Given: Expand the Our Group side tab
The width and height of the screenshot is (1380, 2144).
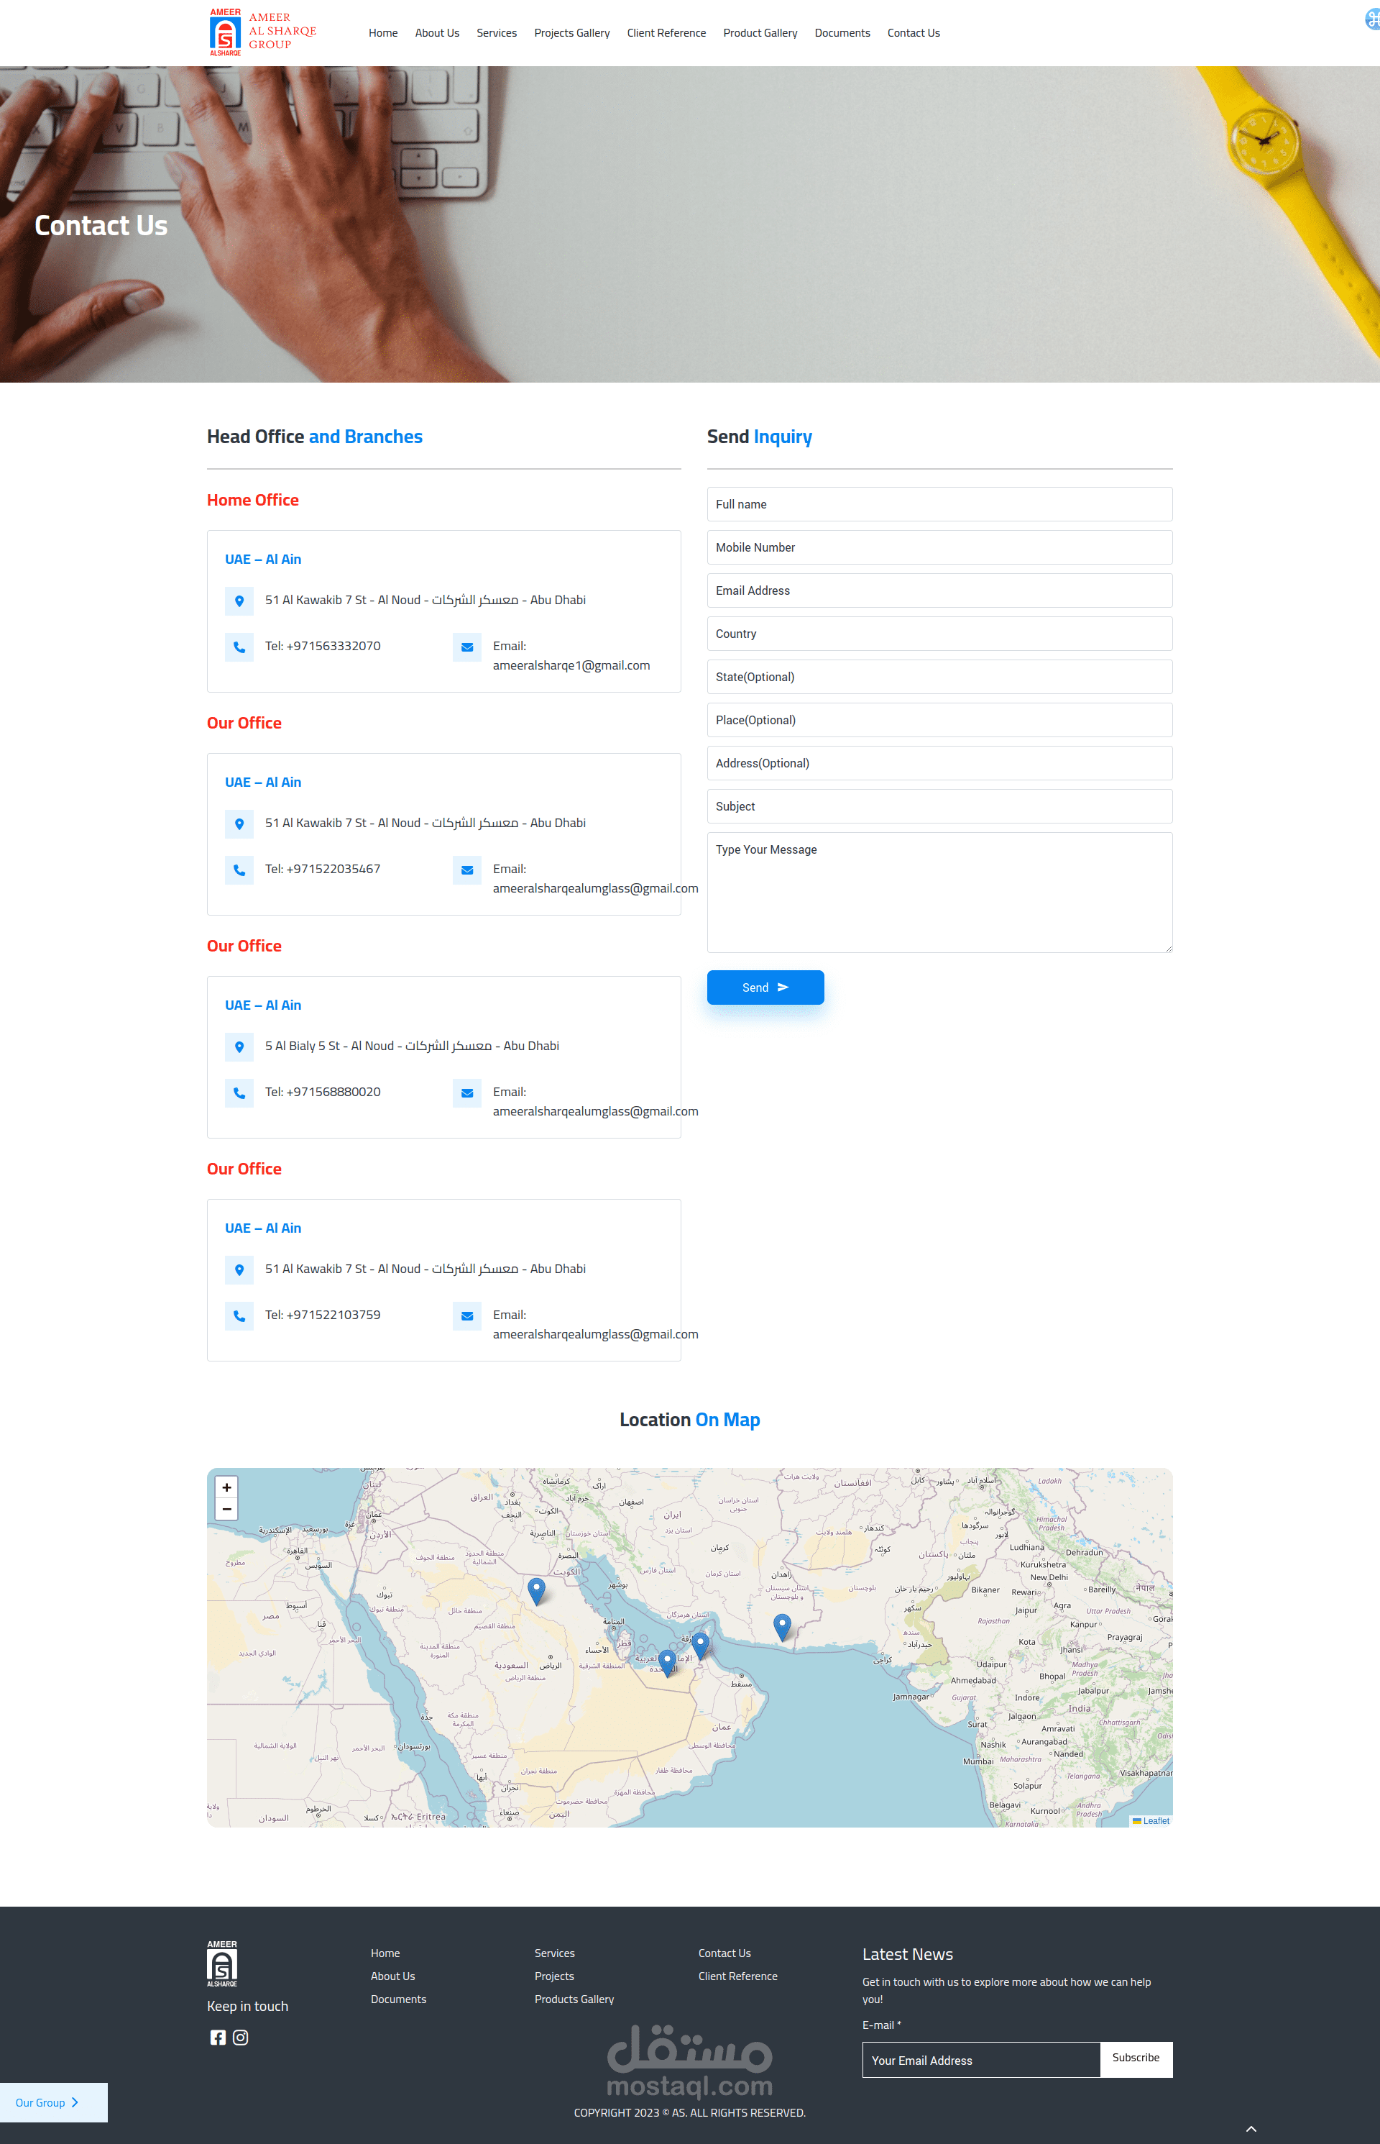Looking at the screenshot, I should [48, 2103].
